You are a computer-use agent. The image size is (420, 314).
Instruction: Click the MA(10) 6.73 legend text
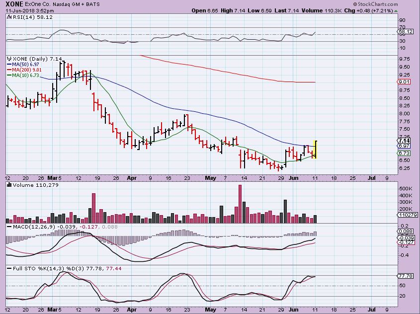point(25,76)
